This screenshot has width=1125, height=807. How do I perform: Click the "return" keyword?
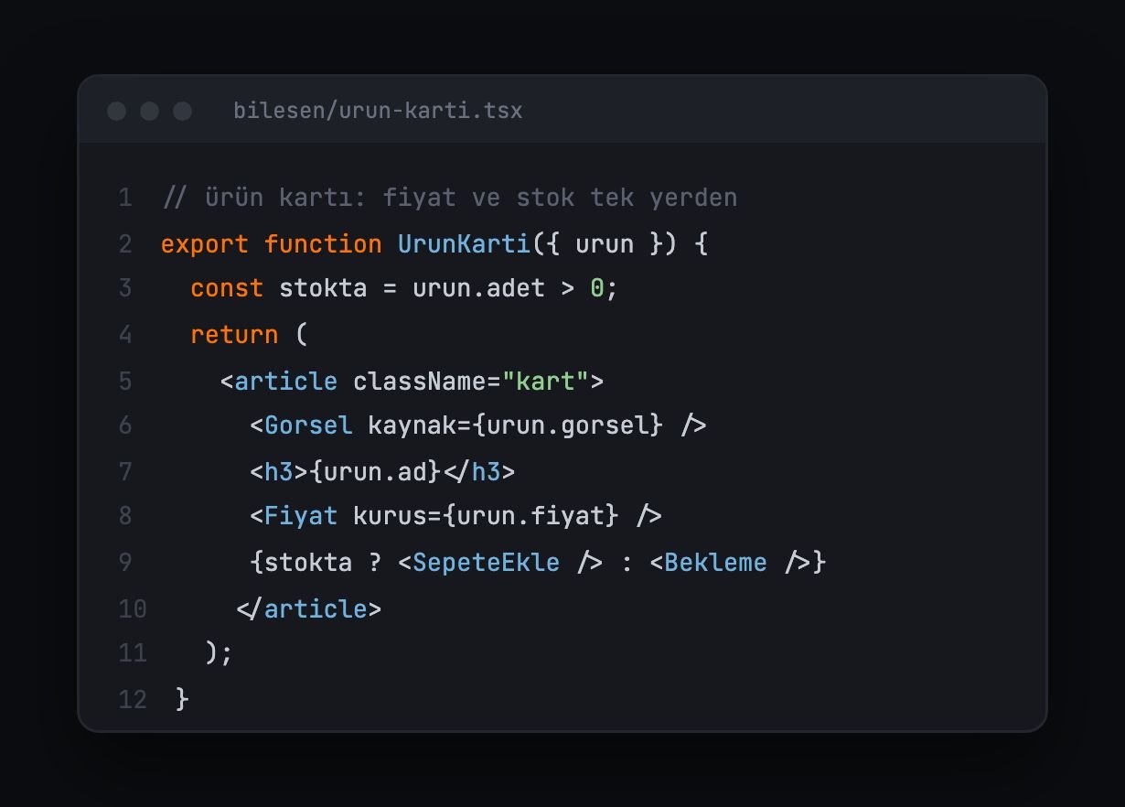[x=234, y=335]
